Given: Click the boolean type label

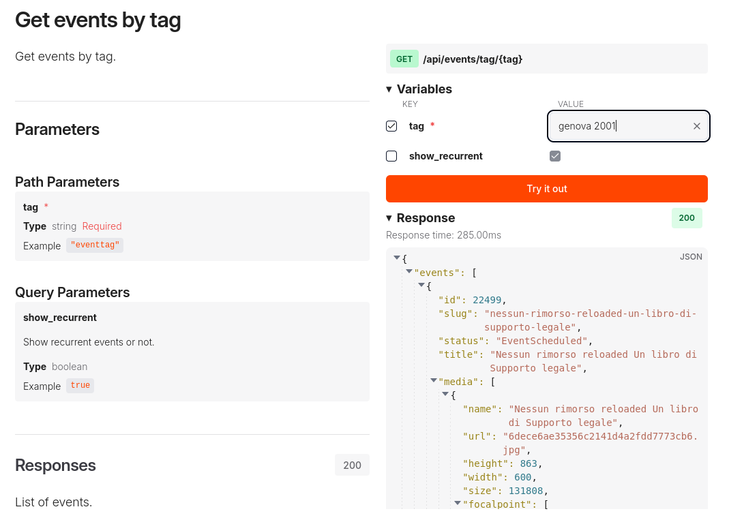Looking at the screenshot, I should click(70, 367).
